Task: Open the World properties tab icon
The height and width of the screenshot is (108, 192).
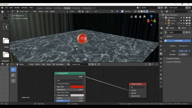Action: (161, 54)
